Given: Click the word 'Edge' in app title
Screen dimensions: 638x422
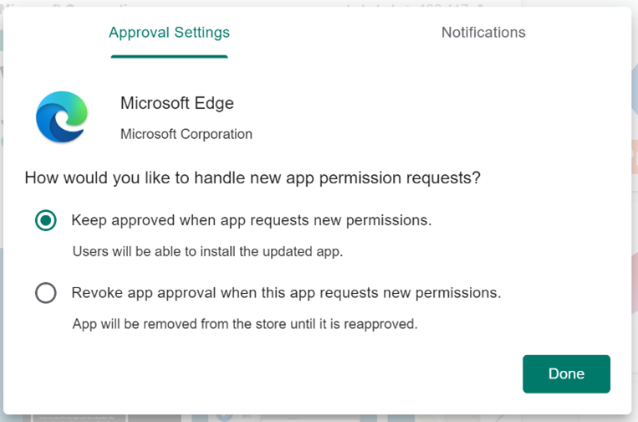Looking at the screenshot, I should 214,104.
